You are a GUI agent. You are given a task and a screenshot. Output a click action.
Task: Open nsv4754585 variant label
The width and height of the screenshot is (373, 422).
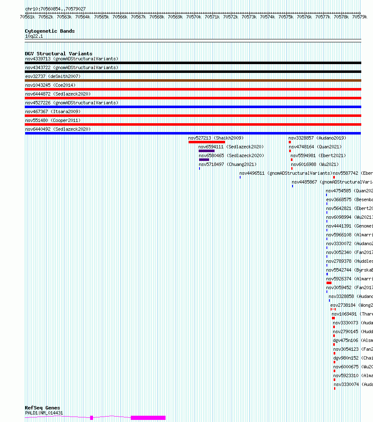point(349,191)
